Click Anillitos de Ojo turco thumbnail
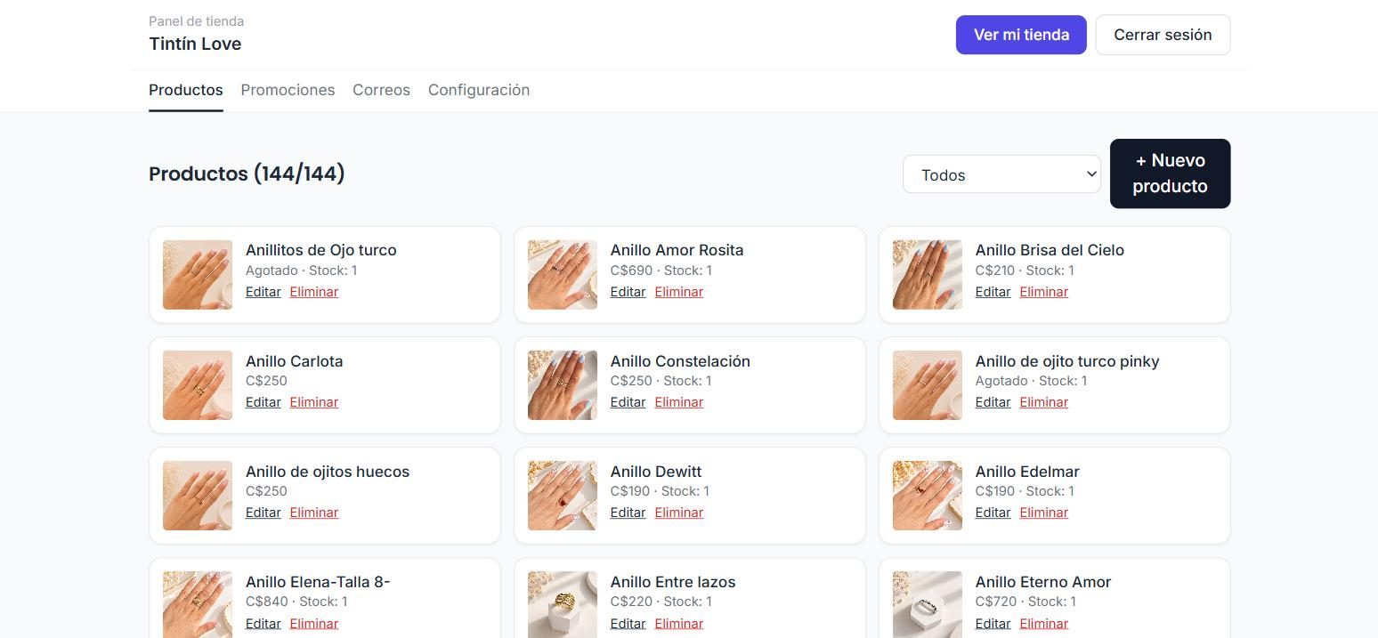The image size is (1378, 638). pos(198,275)
